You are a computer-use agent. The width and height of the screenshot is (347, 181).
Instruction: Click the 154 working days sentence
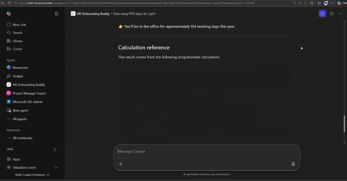(x=180, y=26)
